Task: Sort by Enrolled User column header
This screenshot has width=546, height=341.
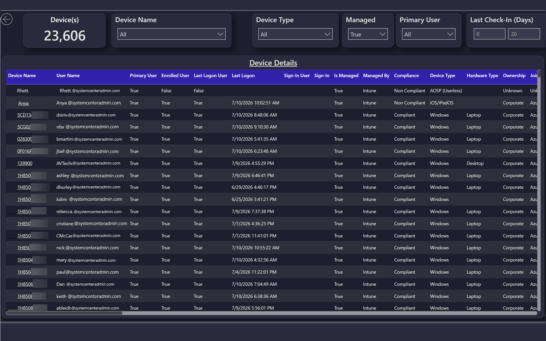Action: tap(175, 75)
